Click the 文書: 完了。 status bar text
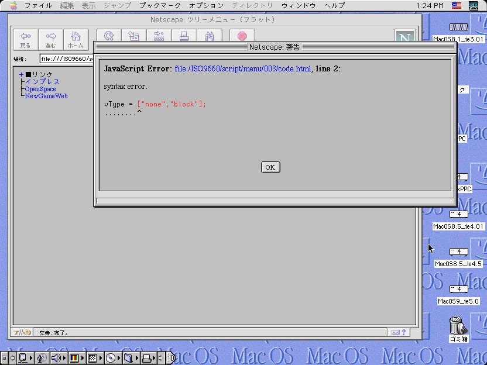Viewport: 487px width, 365px height. pos(54,333)
